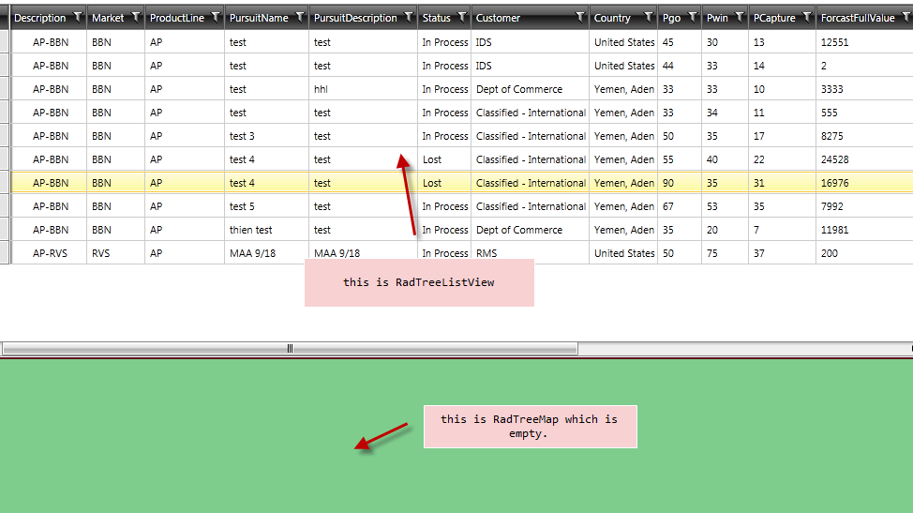
Task: Click the ForcastFullValue cell 200
Action: click(x=830, y=253)
